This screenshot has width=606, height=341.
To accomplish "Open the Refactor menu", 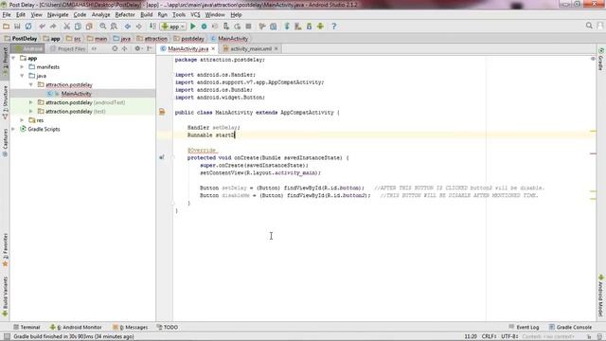I will [x=125, y=15].
